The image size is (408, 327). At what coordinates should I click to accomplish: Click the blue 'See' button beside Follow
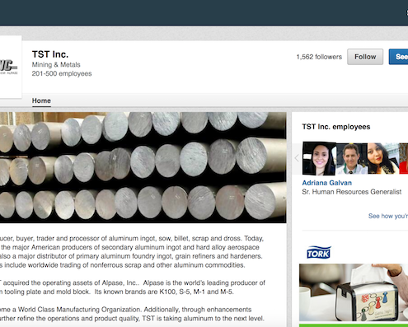click(x=398, y=57)
